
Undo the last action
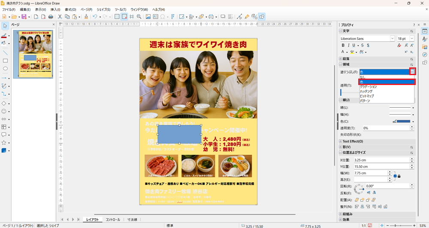coord(95,16)
